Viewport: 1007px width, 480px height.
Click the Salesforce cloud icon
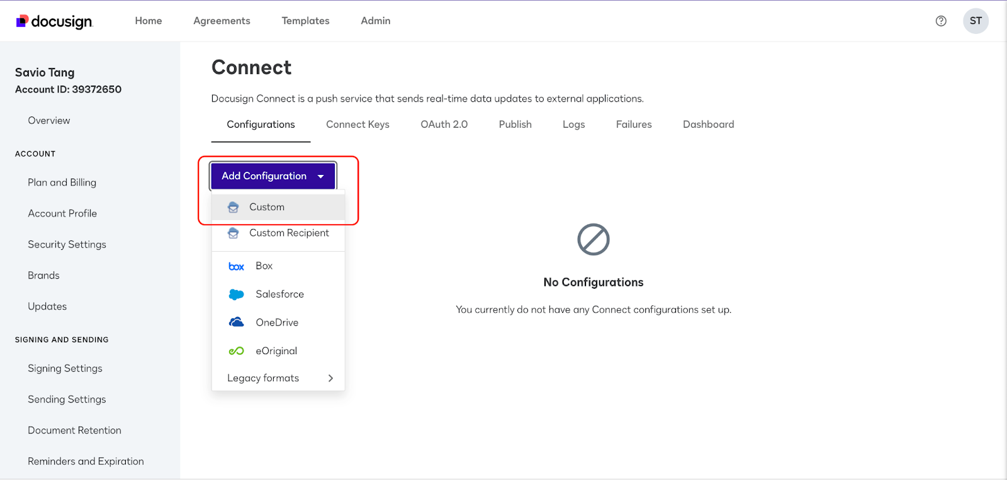[x=236, y=294]
